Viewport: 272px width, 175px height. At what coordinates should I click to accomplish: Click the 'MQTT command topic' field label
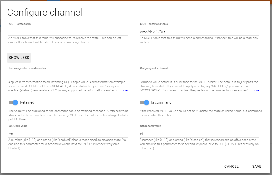tap(154, 24)
